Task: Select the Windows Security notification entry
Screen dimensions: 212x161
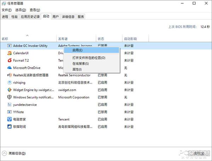Action: click(33, 97)
